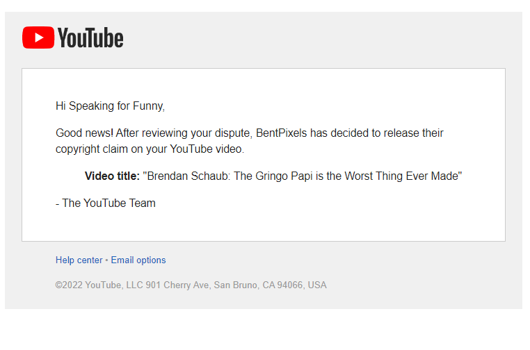Click the "Video title:" bold label
Screen dimensions: 530x350
(x=112, y=176)
